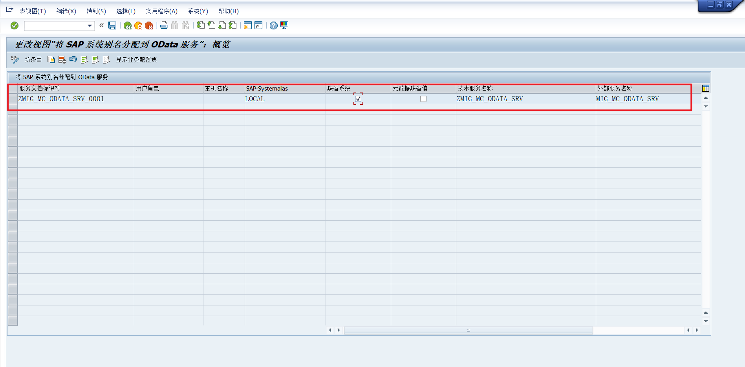Click the Next Page icon

[222, 25]
